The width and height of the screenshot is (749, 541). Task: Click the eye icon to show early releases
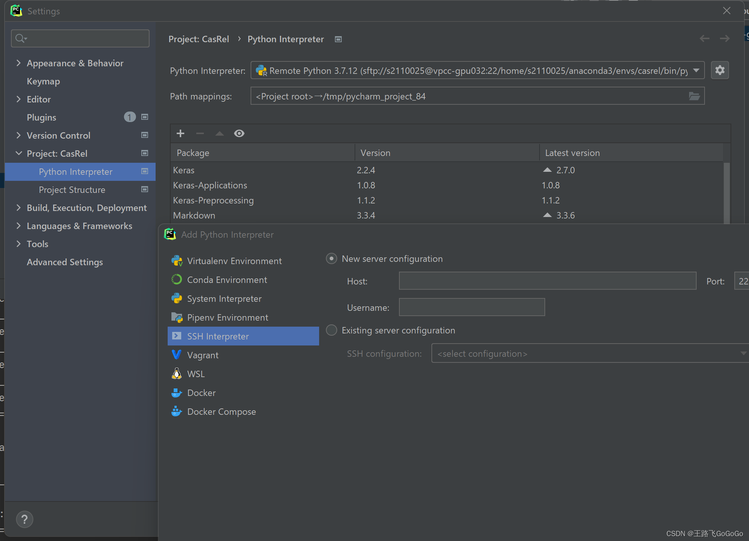(239, 133)
